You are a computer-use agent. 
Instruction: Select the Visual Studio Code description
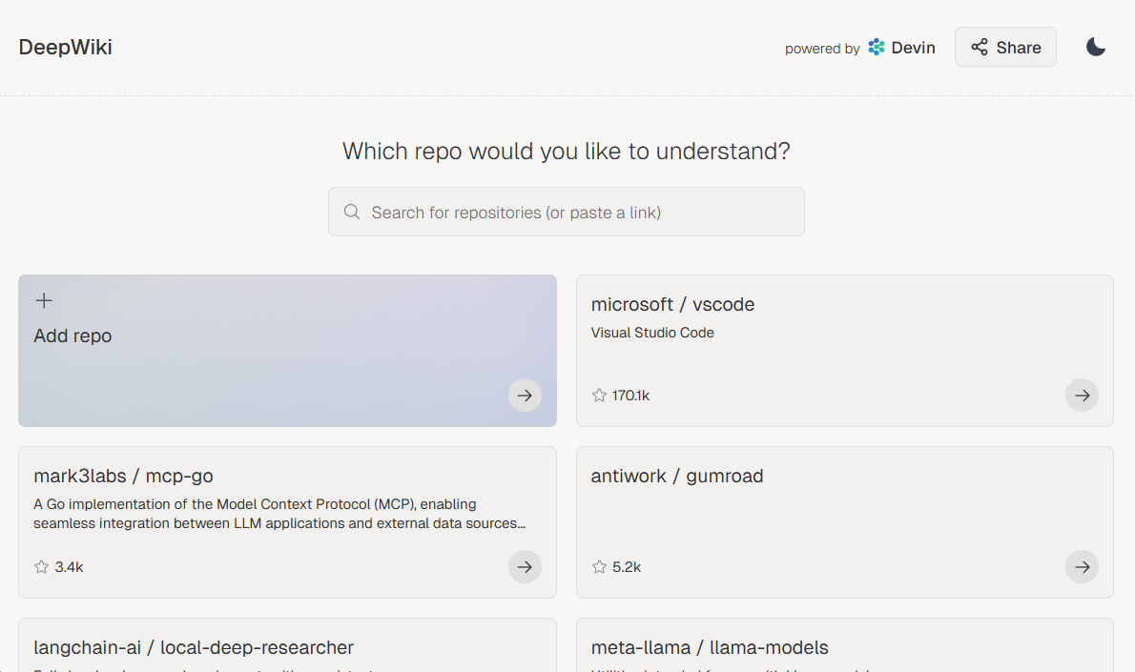(x=652, y=333)
